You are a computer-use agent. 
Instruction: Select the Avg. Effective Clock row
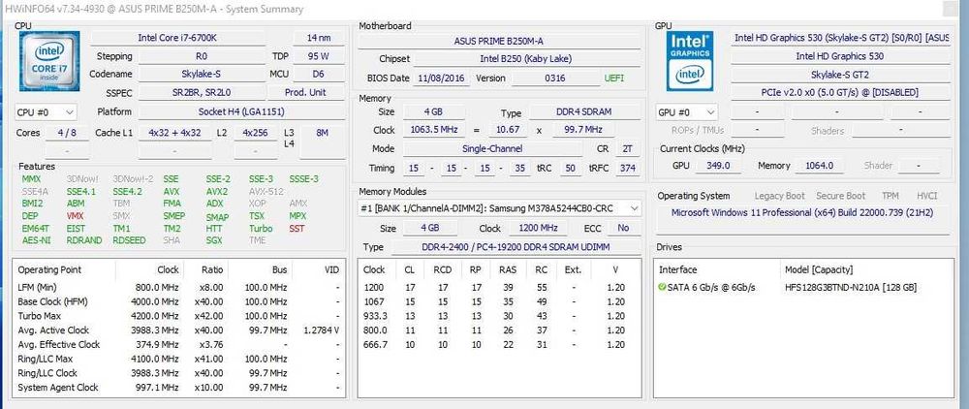click(x=178, y=345)
